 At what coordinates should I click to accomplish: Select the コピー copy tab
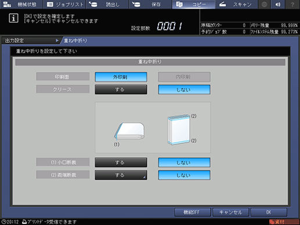(x=194, y=4)
